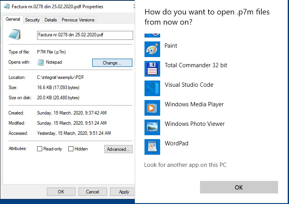Click Apply in Properties dialog
Viewport: 289px width, 204px height.
(123, 191)
